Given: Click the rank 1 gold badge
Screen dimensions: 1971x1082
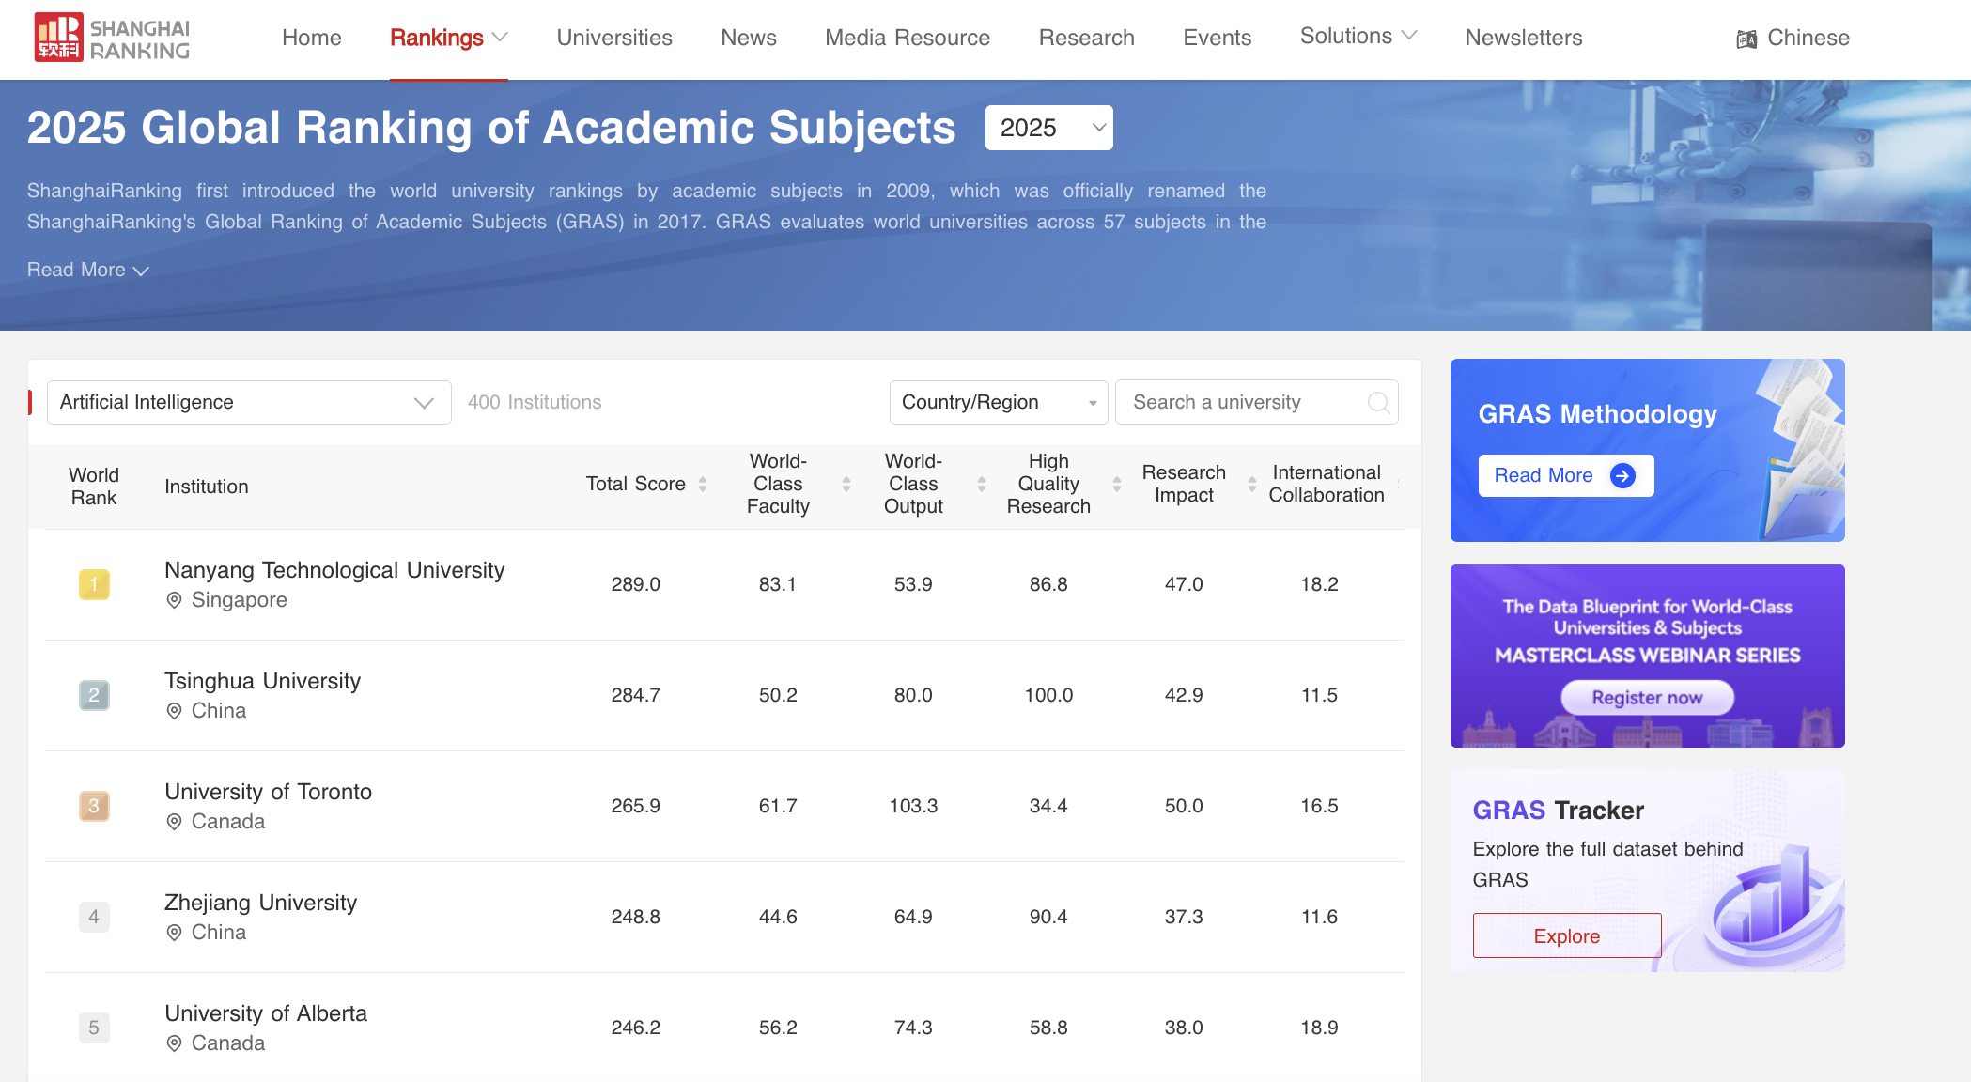Looking at the screenshot, I should tap(94, 584).
